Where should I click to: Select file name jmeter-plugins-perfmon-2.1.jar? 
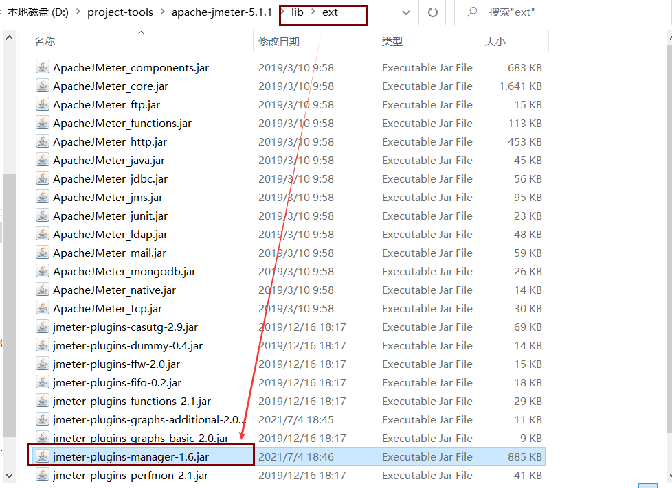[131, 475]
